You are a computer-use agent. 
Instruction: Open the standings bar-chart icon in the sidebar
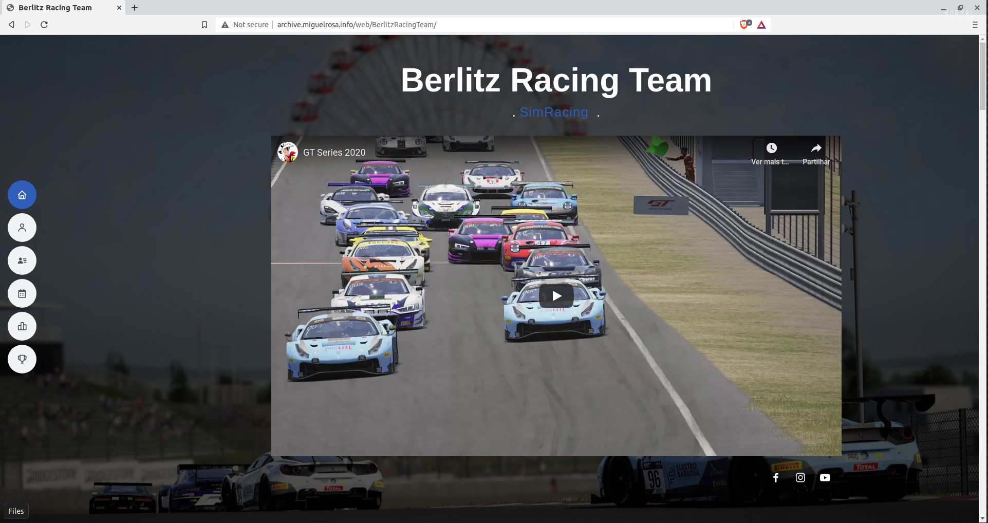point(22,326)
